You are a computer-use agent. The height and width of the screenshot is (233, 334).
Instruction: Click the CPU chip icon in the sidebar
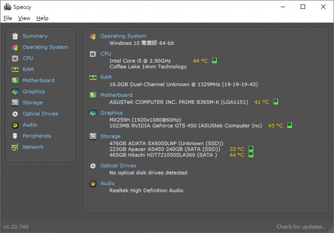(15, 58)
